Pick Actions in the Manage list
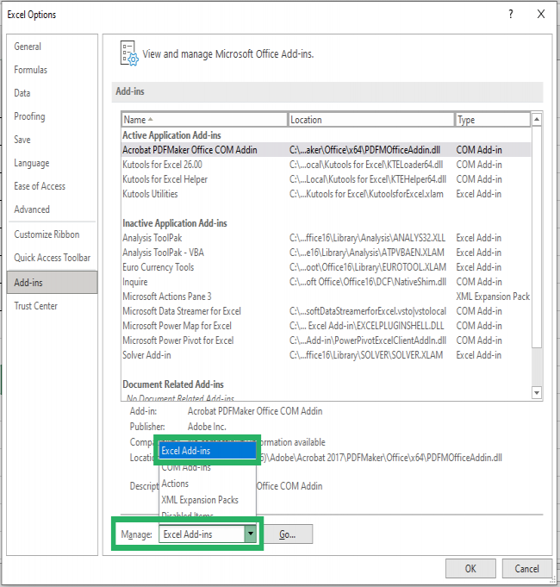The height and width of the screenshot is (587, 560). click(x=175, y=484)
